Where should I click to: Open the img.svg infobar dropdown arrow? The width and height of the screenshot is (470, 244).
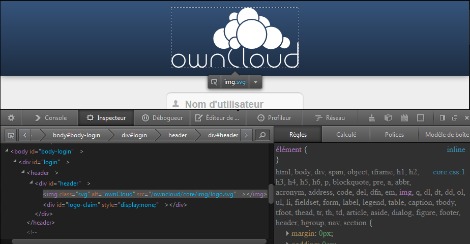[x=255, y=82]
